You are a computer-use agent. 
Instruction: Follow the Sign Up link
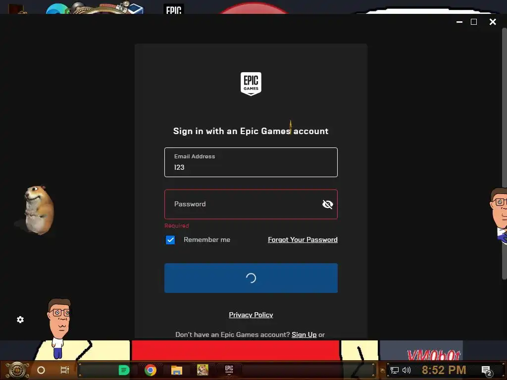[304, 335]
